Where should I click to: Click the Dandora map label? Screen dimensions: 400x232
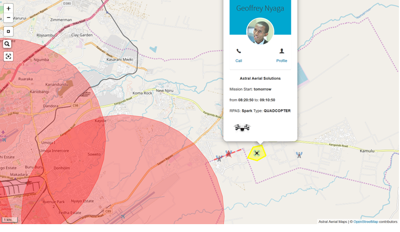(50, 106)
